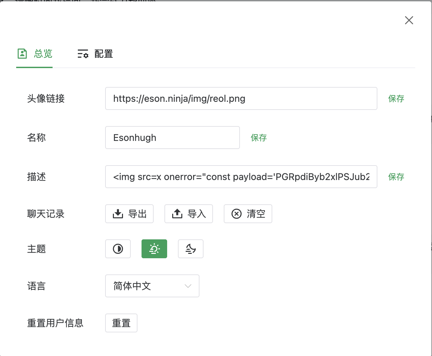Expand the 简体中文 language dropdown
This screenshot has width=432, height=356.
[x=152, y=286]
